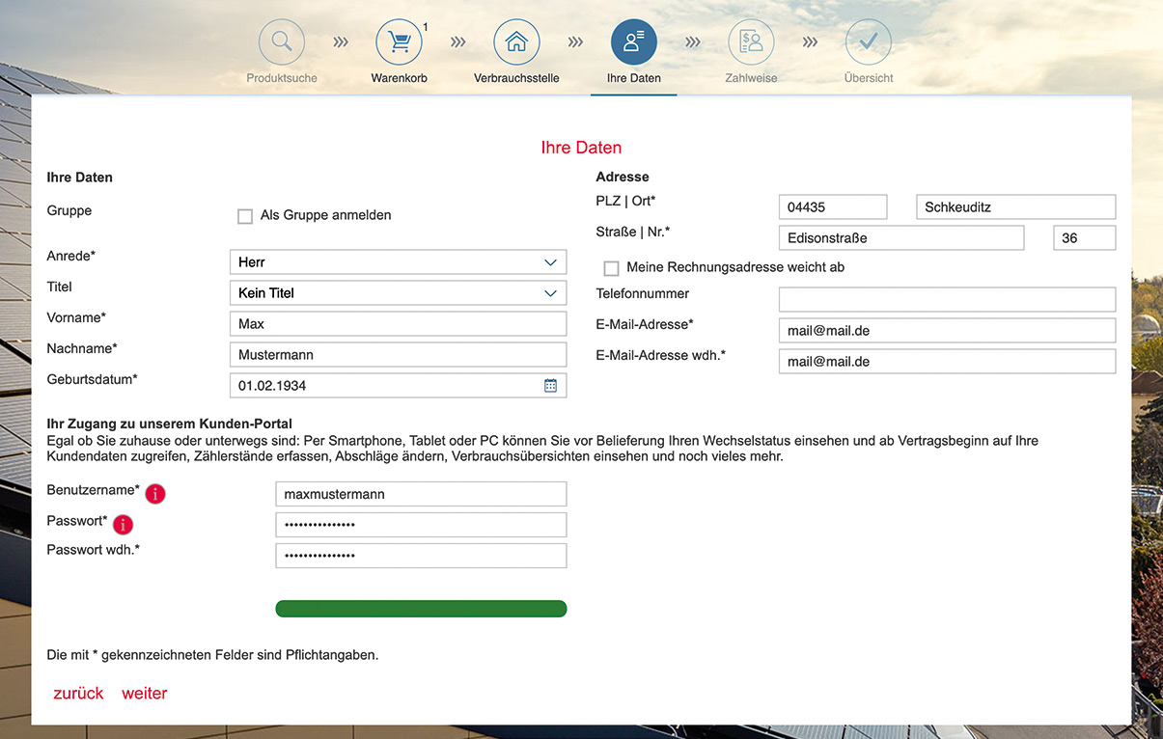Tick 'Meine Rechnungsadresse weicht ab' checkbox
Screen dimensions: 1163x739
(611, 268)
